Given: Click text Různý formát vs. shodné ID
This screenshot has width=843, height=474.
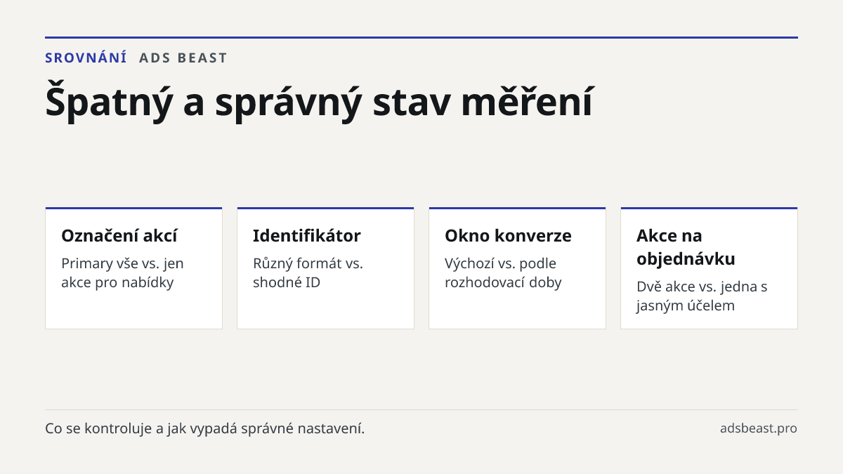Looking at the screenshot, I should click(308, 273).
